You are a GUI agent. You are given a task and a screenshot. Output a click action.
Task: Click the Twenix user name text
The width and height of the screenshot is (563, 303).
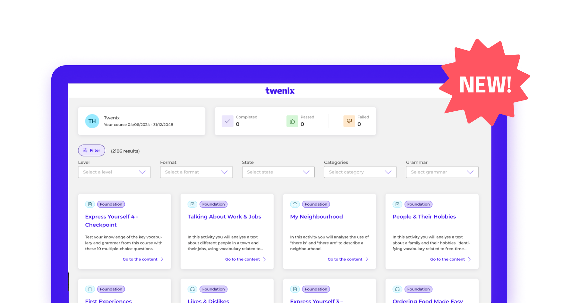[x=112, y=118]
